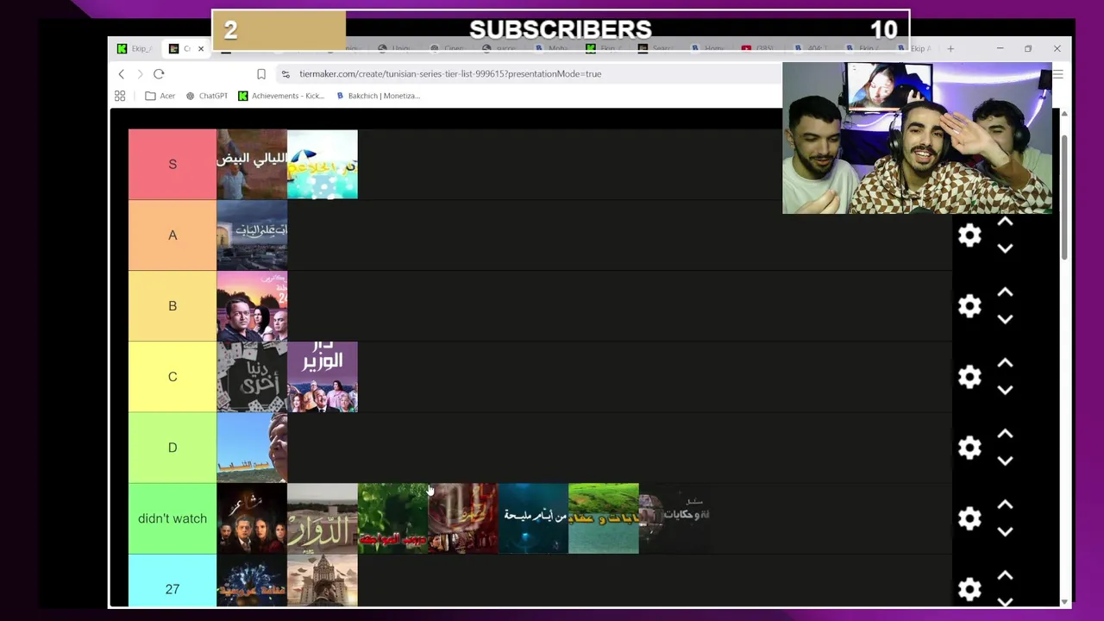This screenshot has width=1104, height=621.
Task: Open a new browser tab
Action: [950, 48]
